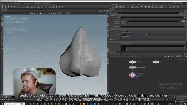Open the Noise Type dropdown

(127, 44)
